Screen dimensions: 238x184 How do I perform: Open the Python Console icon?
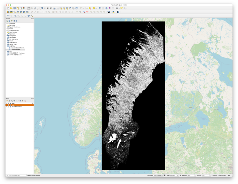(x=113, y=12)
